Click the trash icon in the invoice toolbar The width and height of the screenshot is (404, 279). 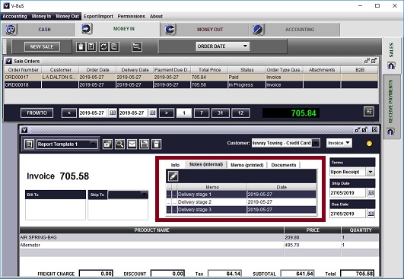pos(156,144)
